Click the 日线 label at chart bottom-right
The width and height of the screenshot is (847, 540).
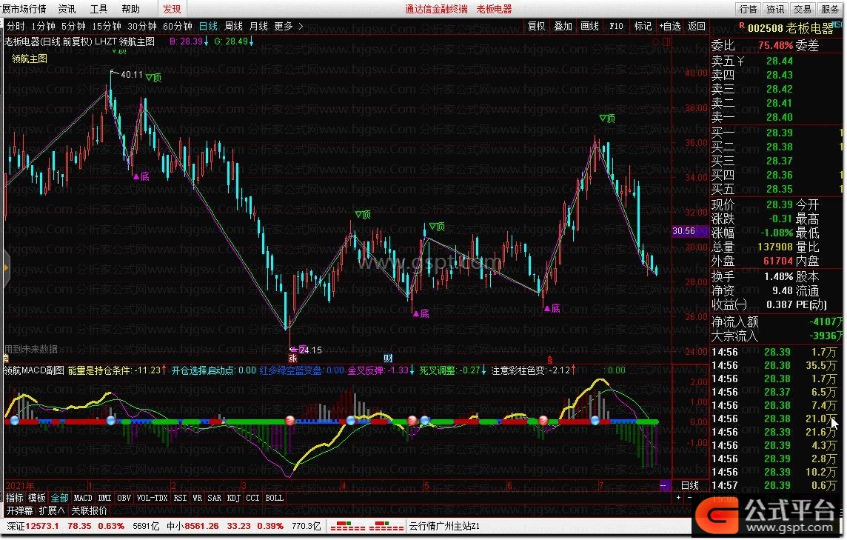(690, 485)
